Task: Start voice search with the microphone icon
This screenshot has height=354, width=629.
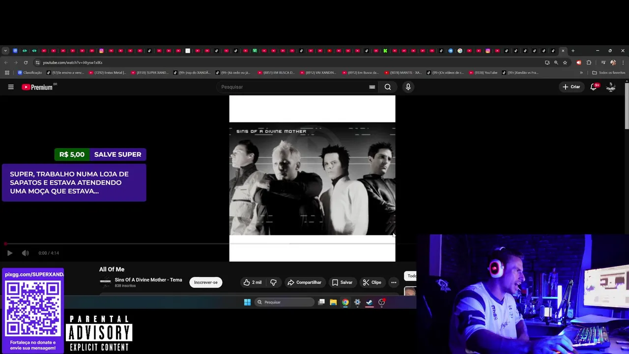Action: click(x=408, y=87)
